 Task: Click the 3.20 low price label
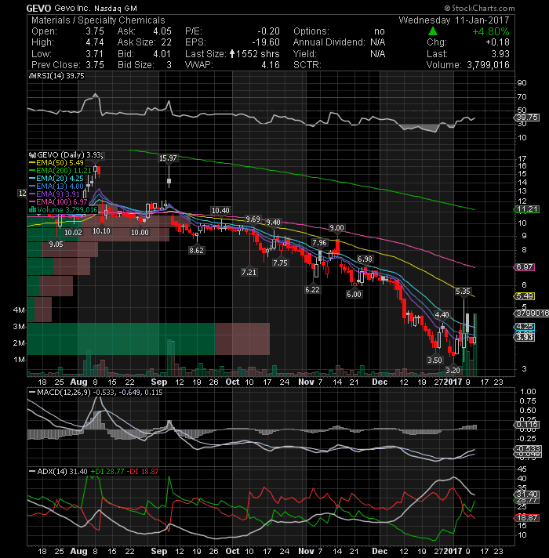click(453, 371)
